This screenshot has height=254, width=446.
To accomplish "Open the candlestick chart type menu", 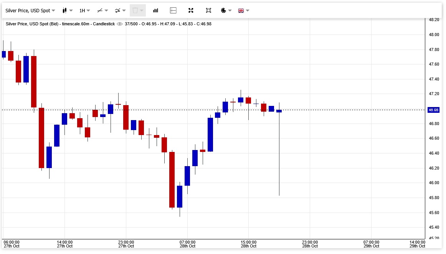I will [68, 10].
